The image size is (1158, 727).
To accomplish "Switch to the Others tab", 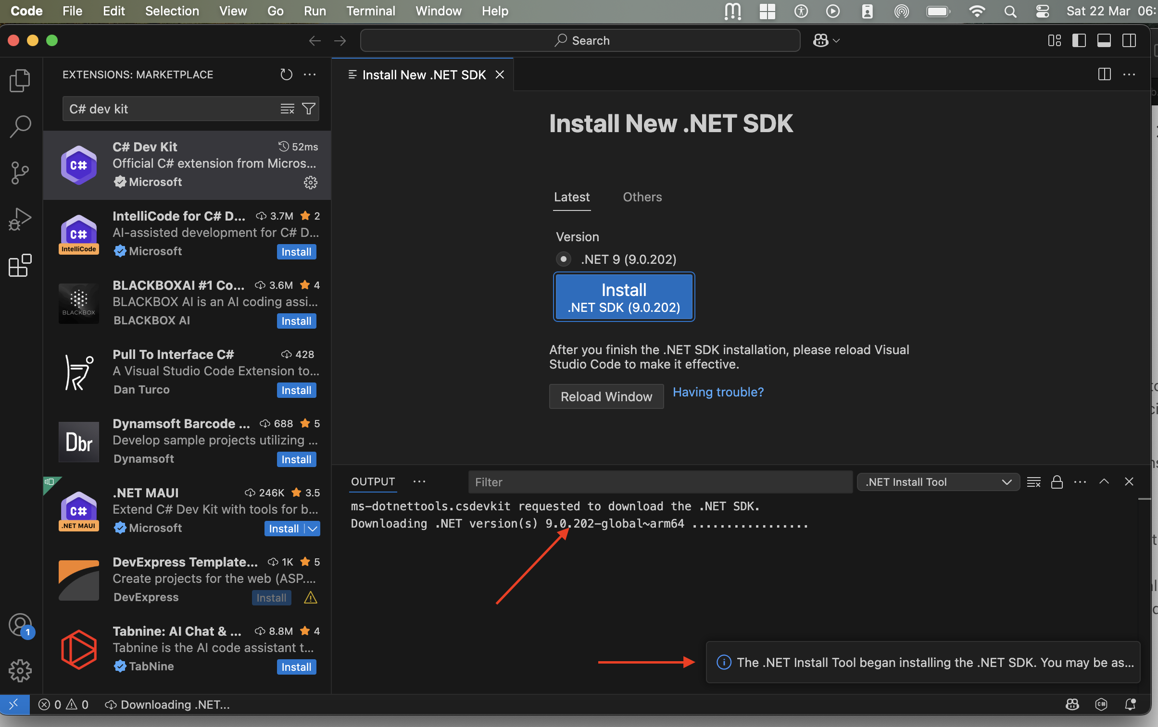I will [x=642, y=197].
